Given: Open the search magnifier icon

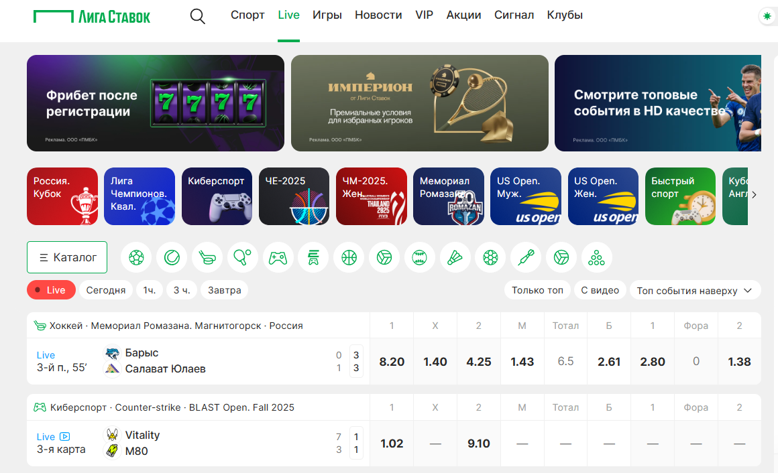Looking at the screenshot, I should (x=197, y=16).
